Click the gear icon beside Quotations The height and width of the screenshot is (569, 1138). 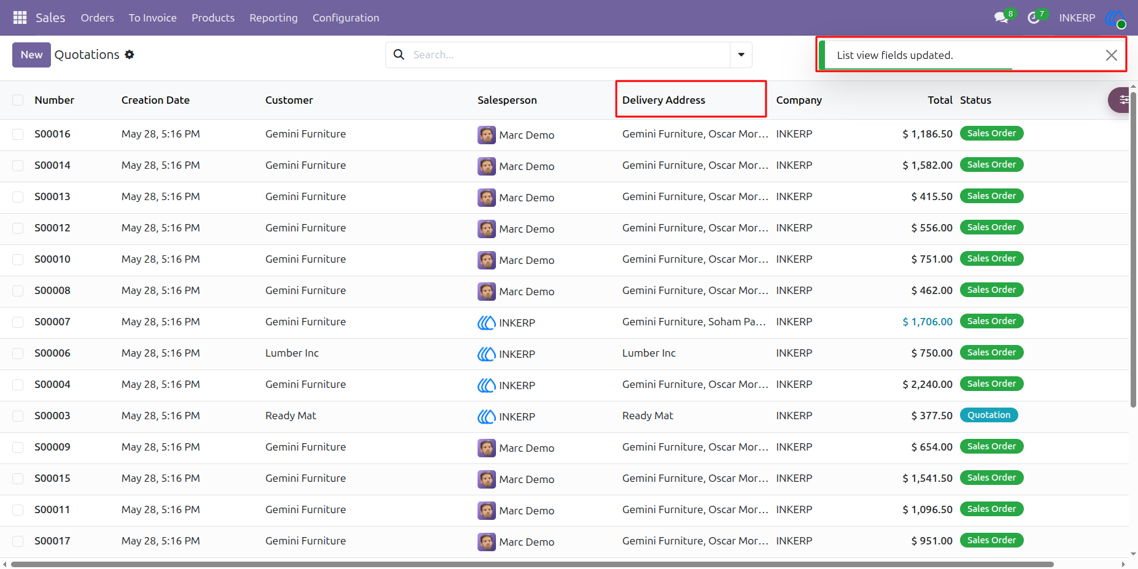130,55
